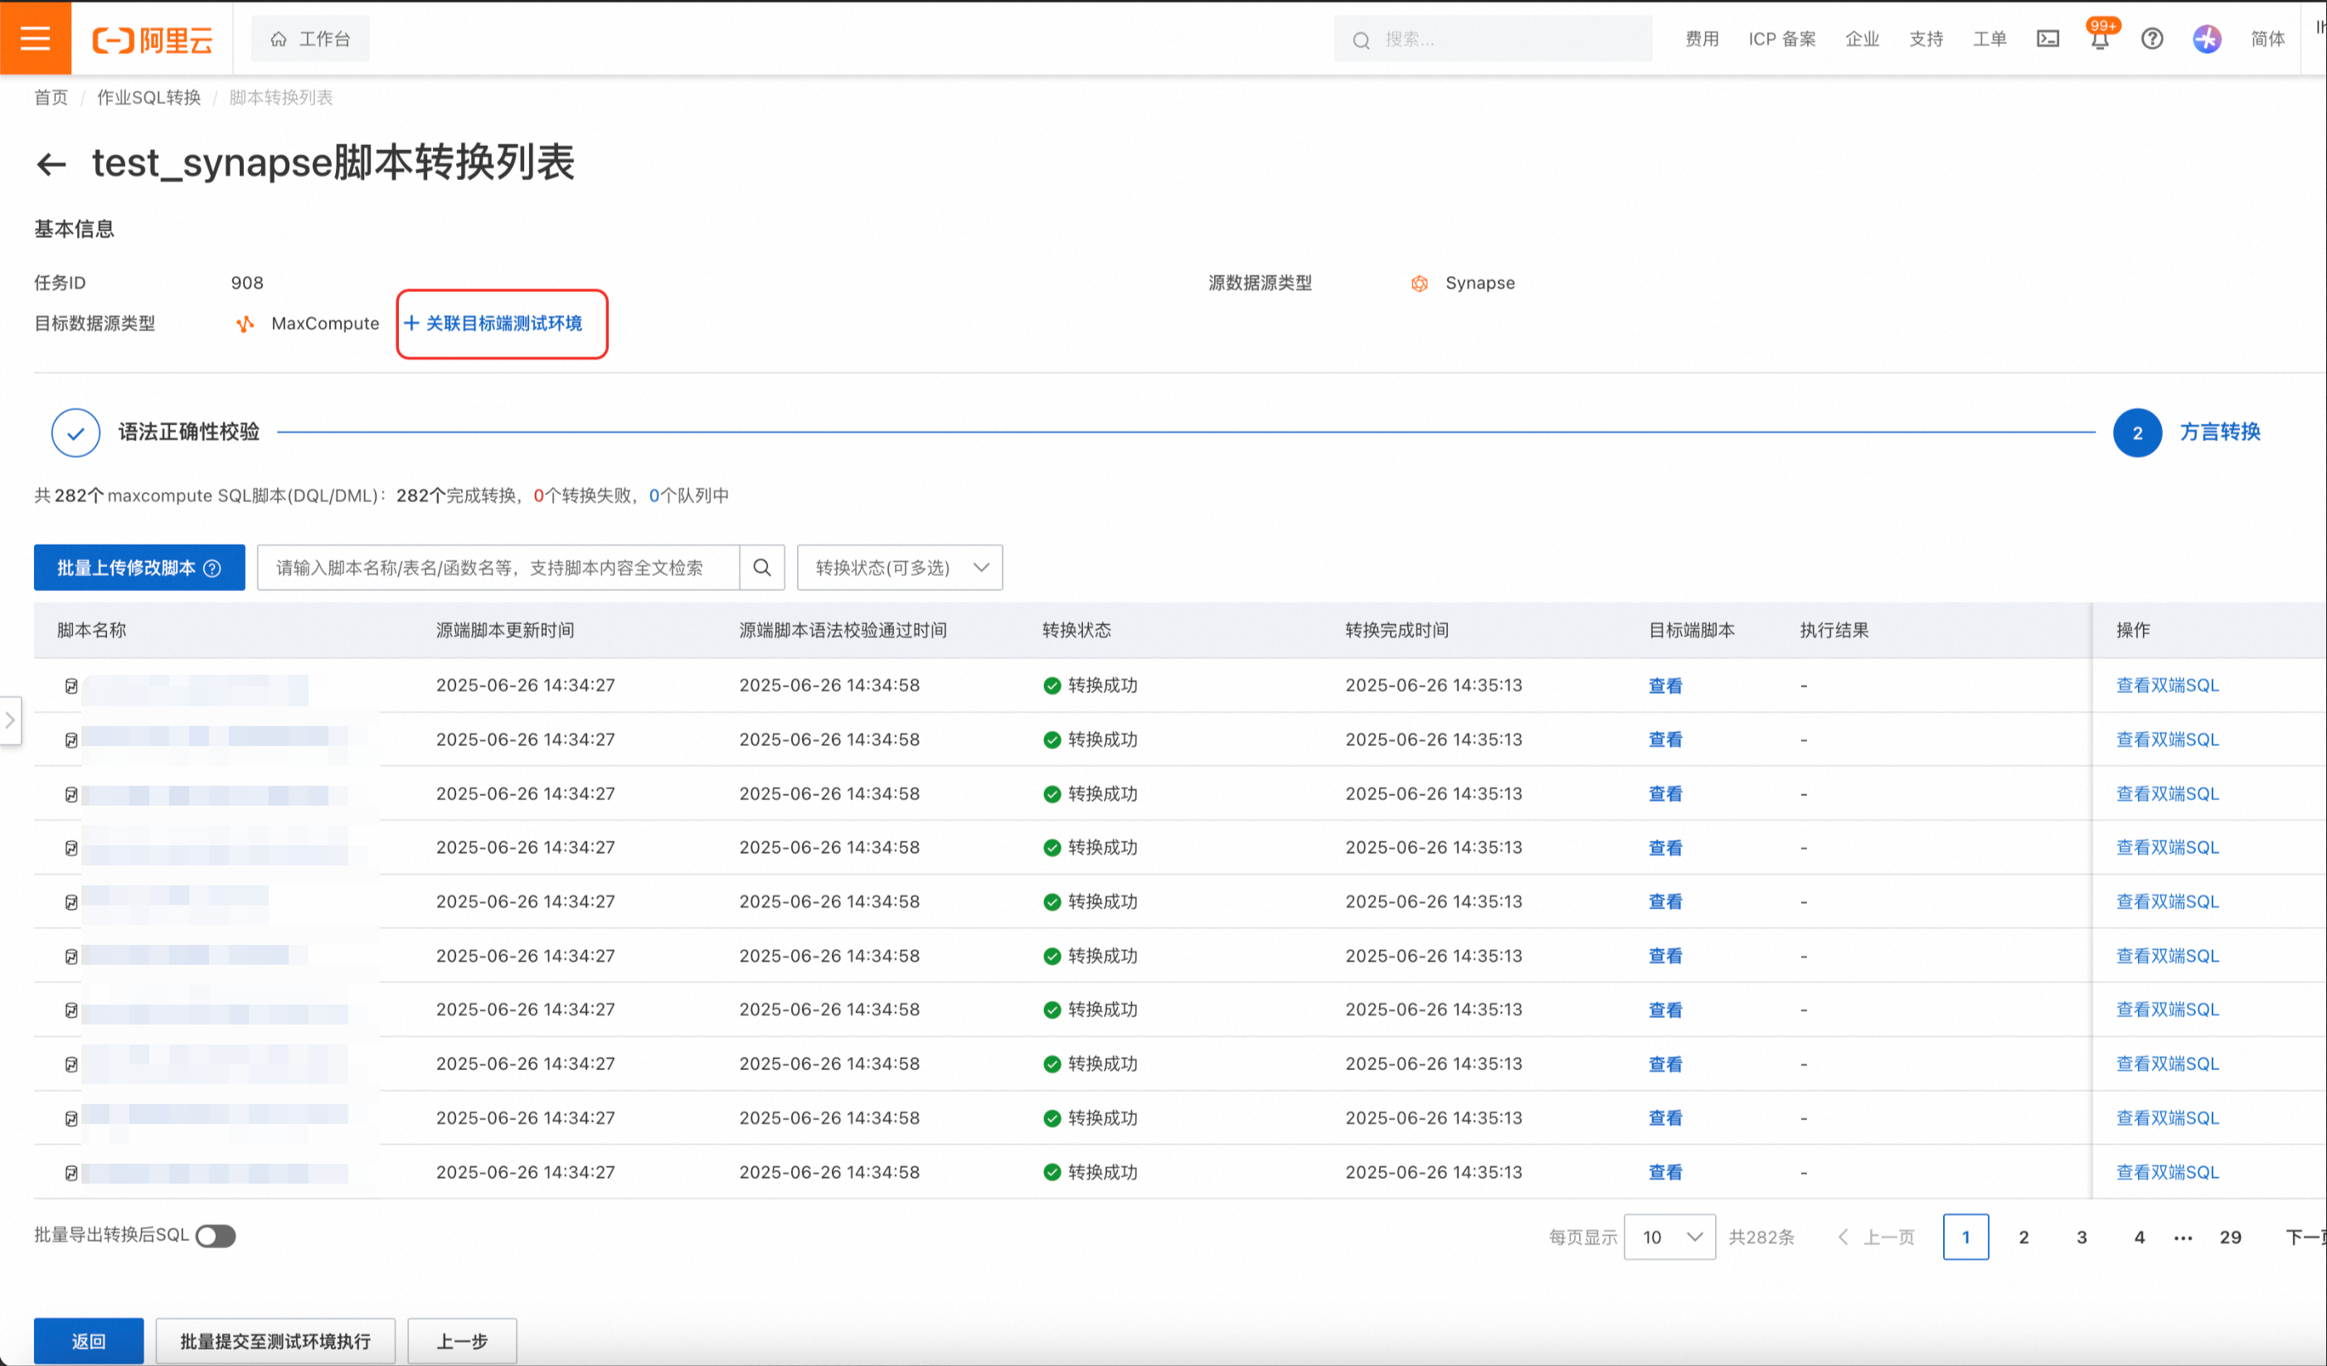This screenshot has width=2327, height=1366.
Task: Click 批量提交至测试环境执行 button
Action: tap(275, 1341)
